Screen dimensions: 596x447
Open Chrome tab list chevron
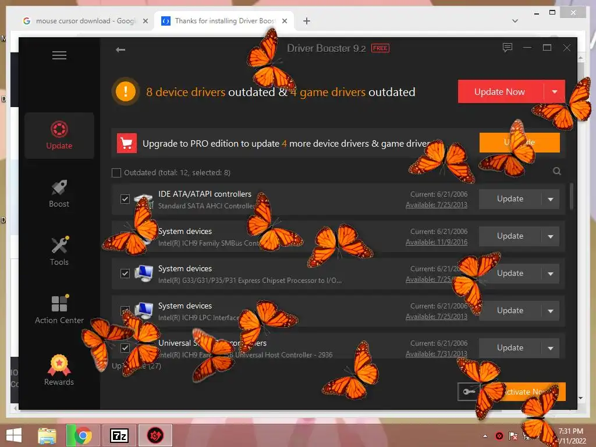515,21
